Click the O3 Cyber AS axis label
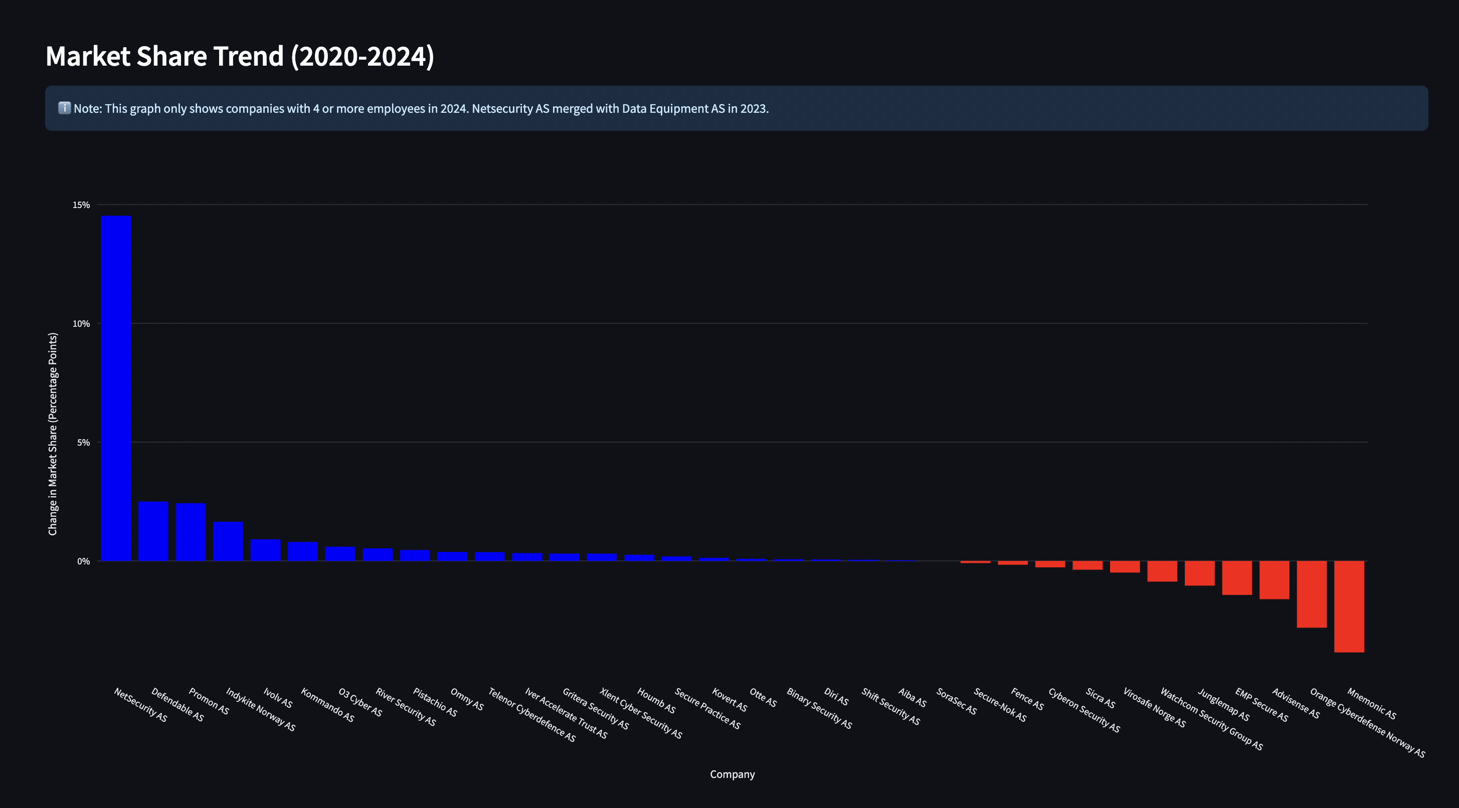This screenshot has height=808, width=1459. [360, 702]
